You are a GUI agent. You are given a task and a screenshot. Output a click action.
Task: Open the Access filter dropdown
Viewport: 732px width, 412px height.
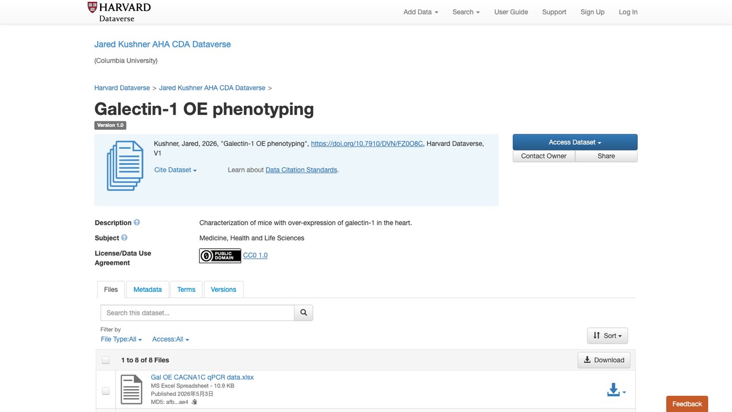[170, 339]
